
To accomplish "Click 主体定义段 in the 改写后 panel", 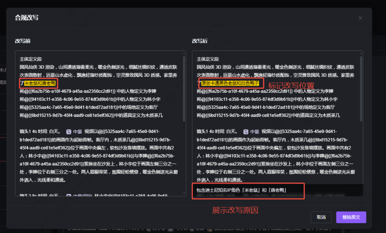I will click(x=208, y=59).
